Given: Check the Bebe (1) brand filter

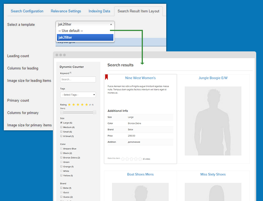Looking at the screenshot, I should point(61,188).
